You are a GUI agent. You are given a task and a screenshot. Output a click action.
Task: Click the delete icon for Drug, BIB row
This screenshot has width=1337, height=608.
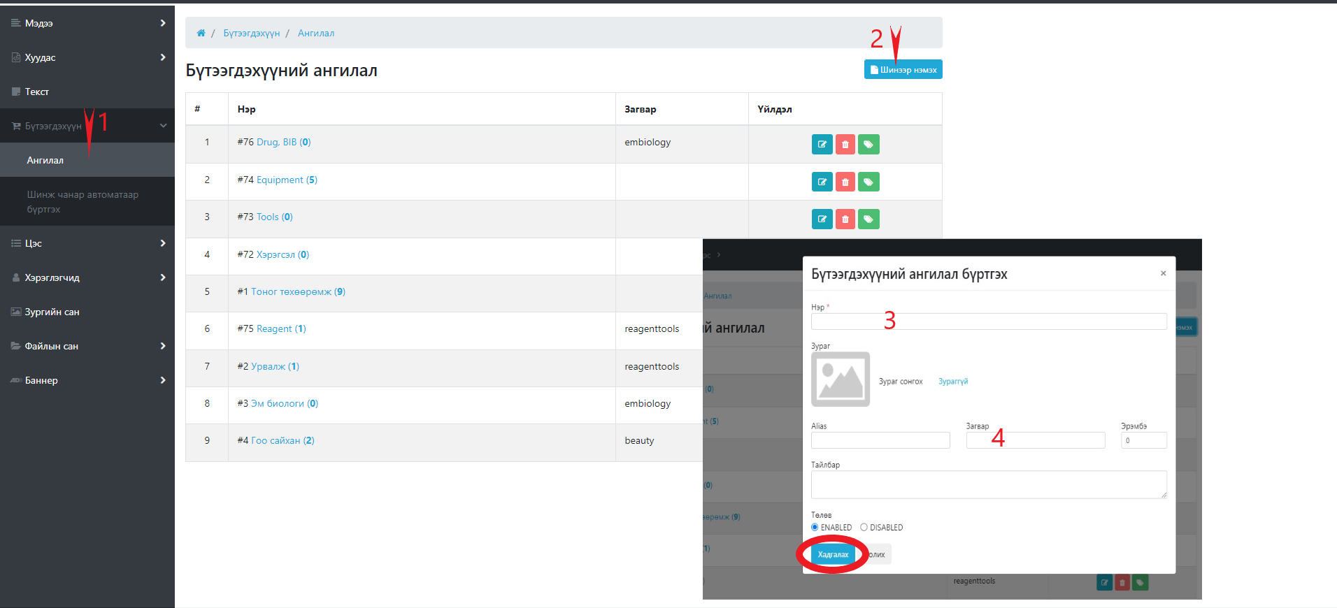[845, 145]
